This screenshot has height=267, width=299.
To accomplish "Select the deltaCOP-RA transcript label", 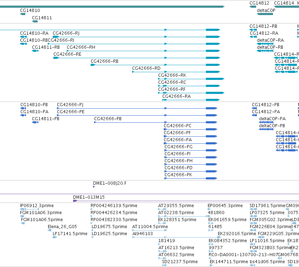I will click(271, 40).
